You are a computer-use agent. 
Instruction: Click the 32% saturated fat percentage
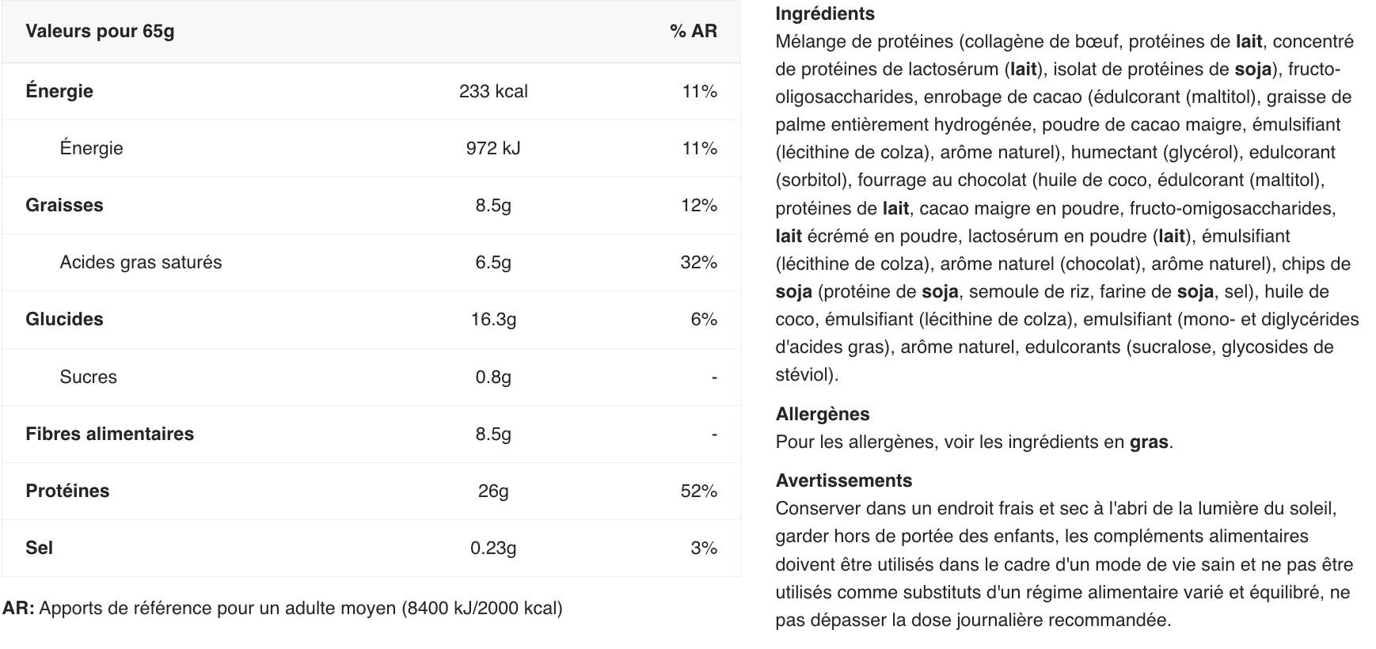698,262
